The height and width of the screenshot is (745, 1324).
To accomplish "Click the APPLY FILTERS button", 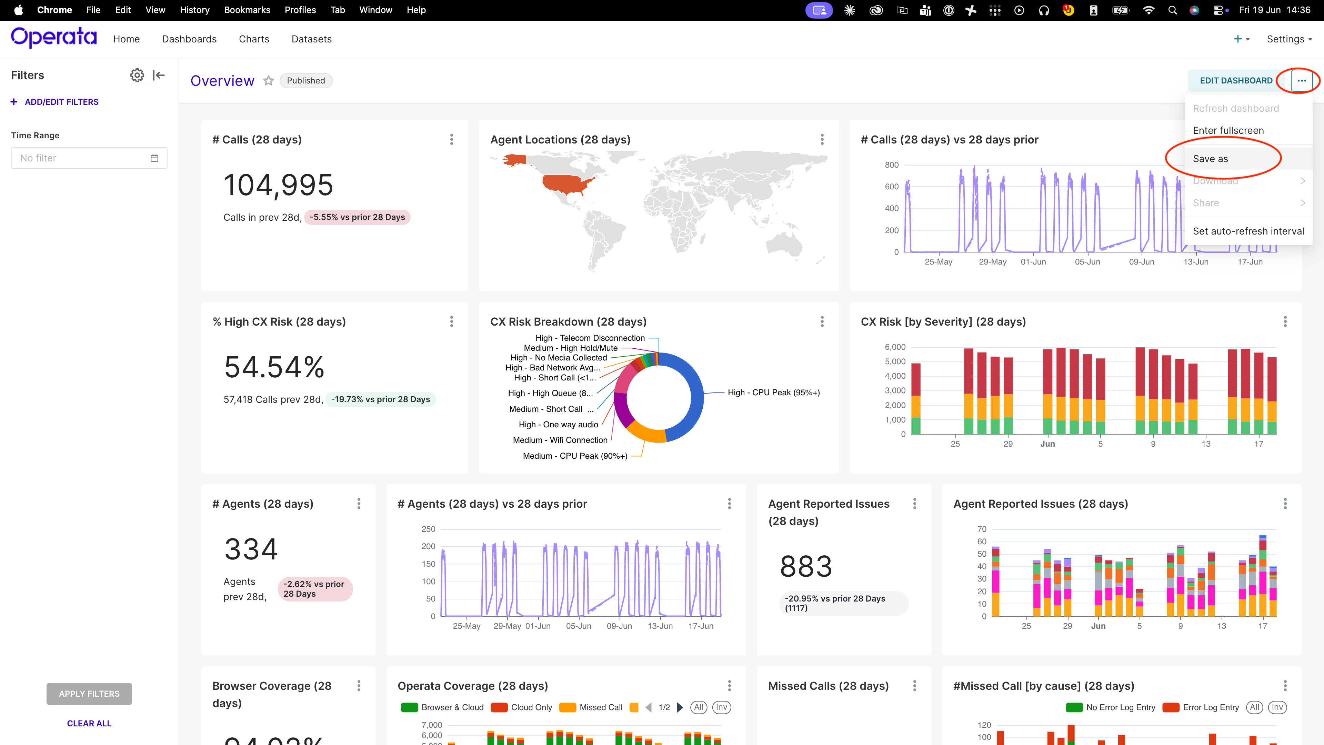I will pyautogui.click(x=89, y=694).
